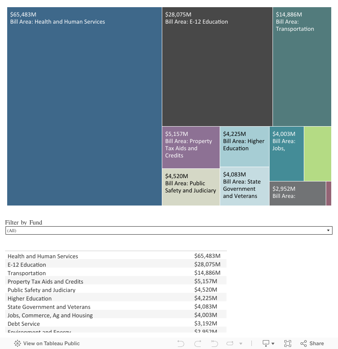This screenshot has height=349, width=338.
Task: Select the light green treemap tile
Action: 317,154
